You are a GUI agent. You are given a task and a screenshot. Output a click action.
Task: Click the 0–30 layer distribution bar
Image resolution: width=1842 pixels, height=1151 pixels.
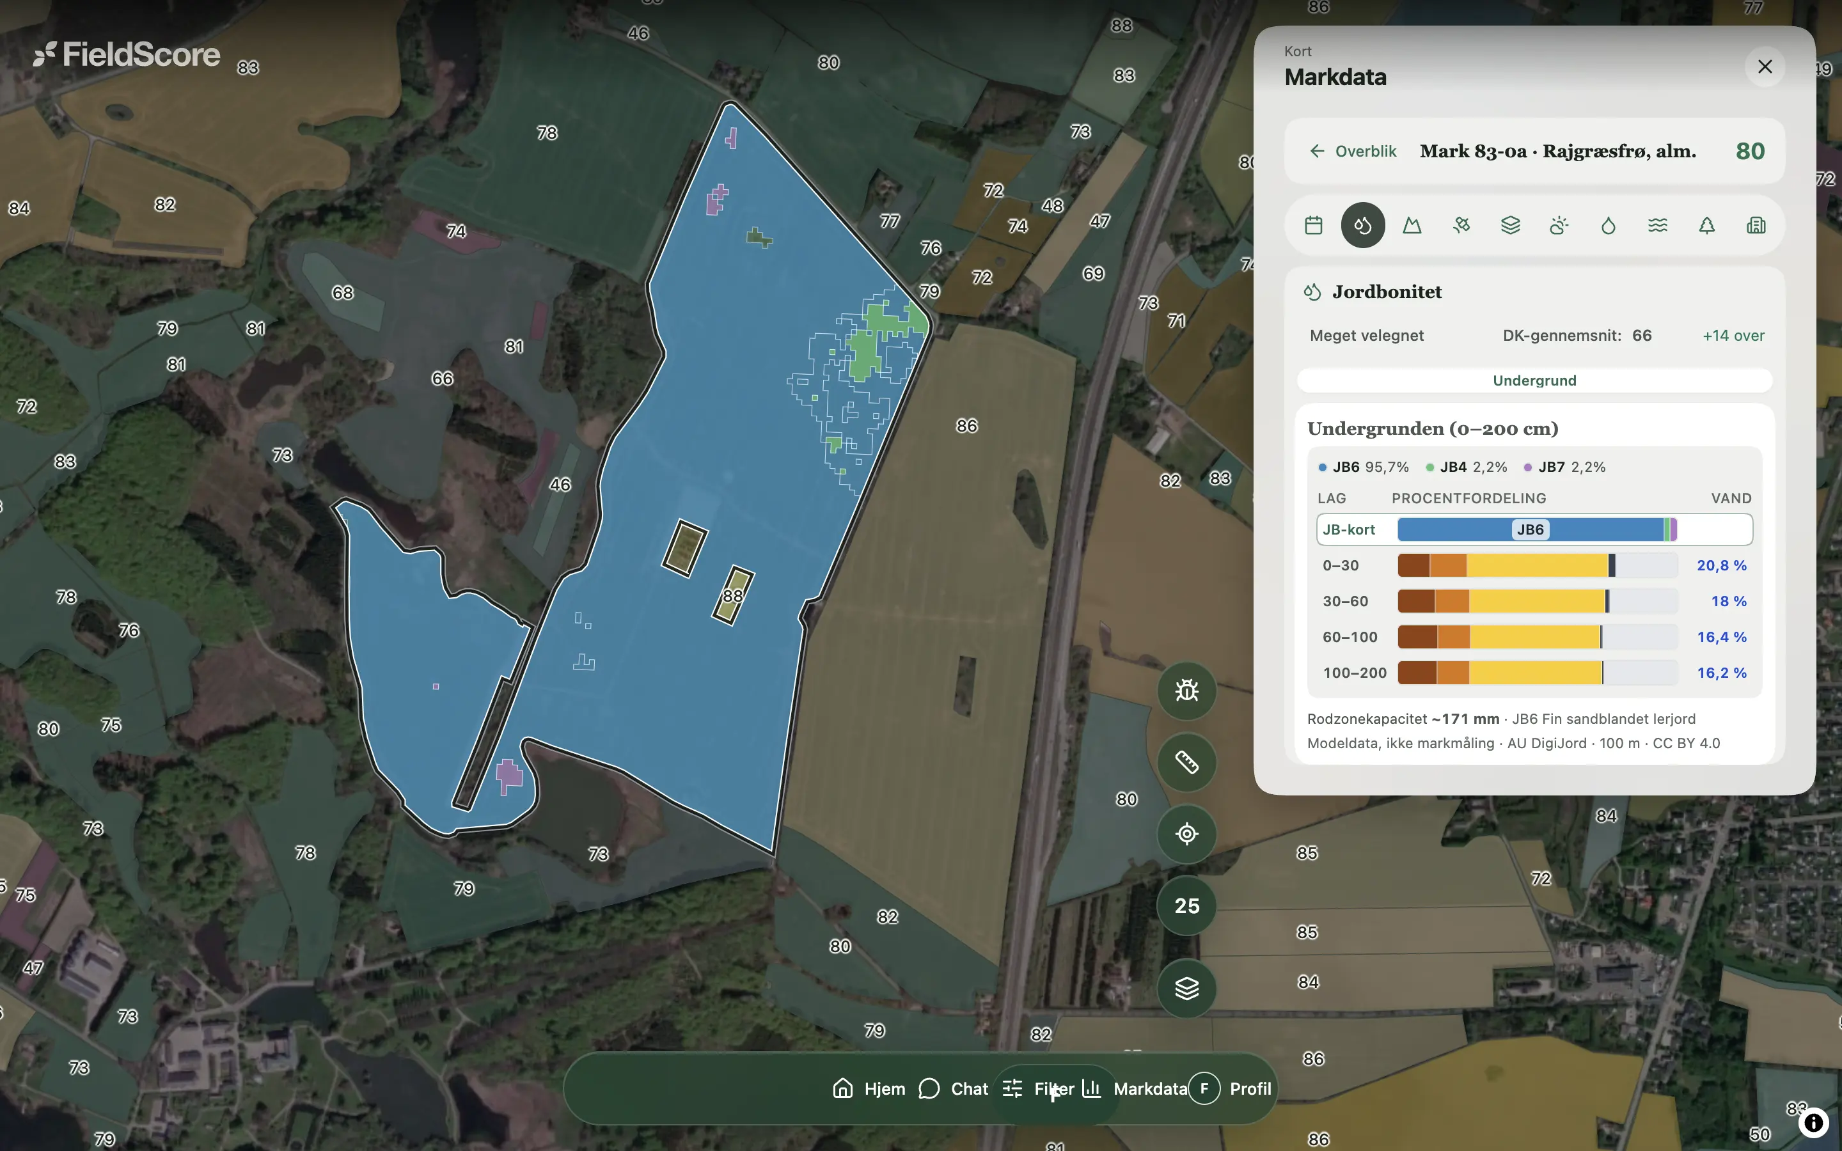pos(1538,566)
